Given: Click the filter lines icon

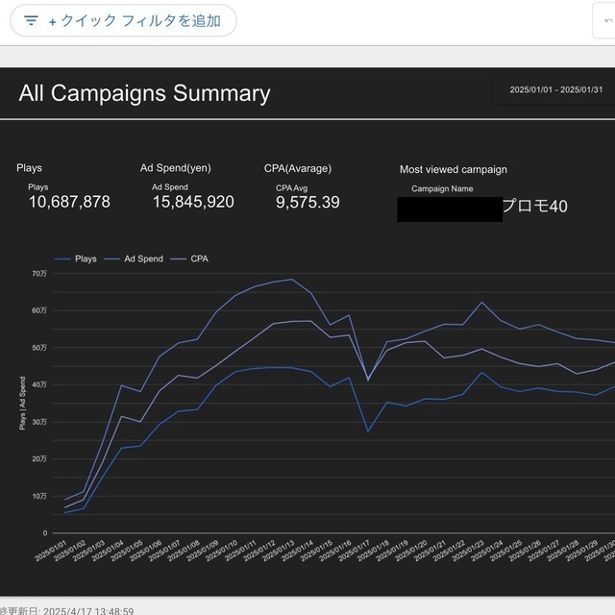Looking at the screenshot, I should tap(32, 20).
